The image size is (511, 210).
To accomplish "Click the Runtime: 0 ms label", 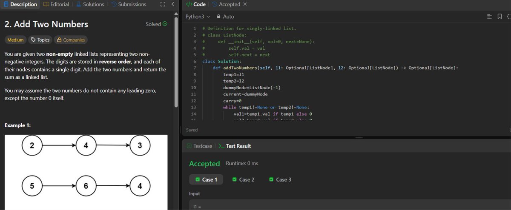I will (242, 163).
